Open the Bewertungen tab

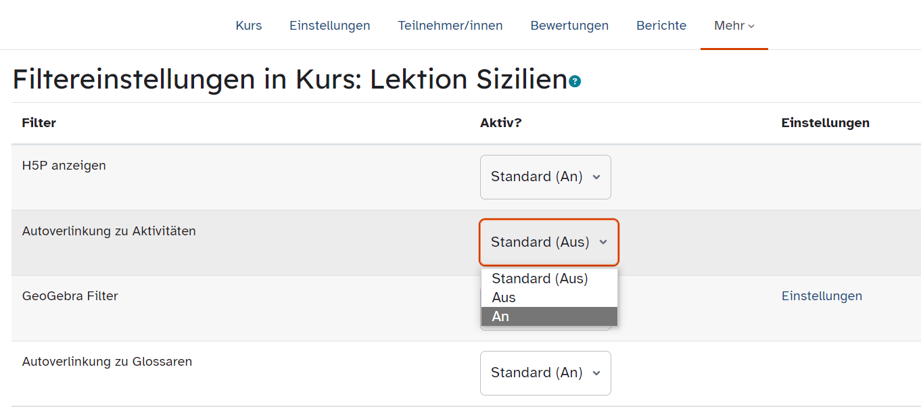coord(569,26)
